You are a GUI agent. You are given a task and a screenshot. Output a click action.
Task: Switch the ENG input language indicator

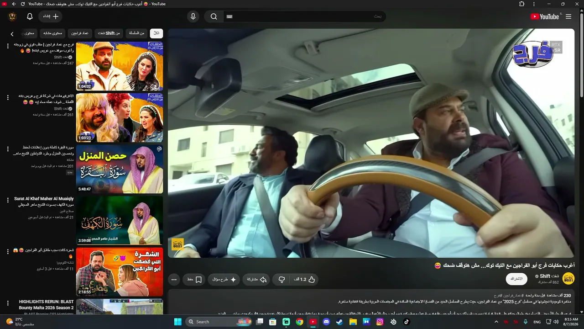point(537,322)
